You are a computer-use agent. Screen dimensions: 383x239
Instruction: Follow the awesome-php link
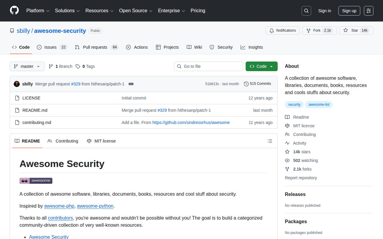pos(59,206)
